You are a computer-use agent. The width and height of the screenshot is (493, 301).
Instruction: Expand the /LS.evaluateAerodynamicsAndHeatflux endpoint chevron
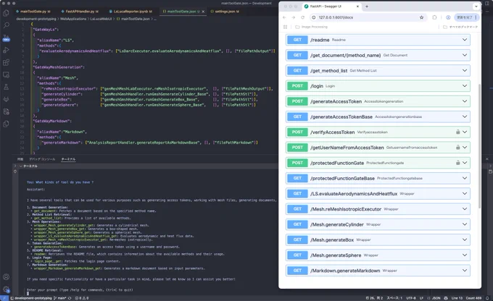click(465, 193)
